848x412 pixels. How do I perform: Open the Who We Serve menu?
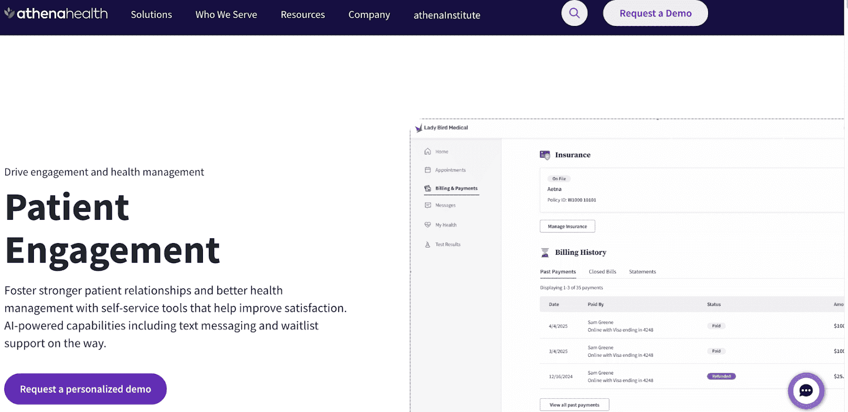pyautogui.click(x=226, y=15)
